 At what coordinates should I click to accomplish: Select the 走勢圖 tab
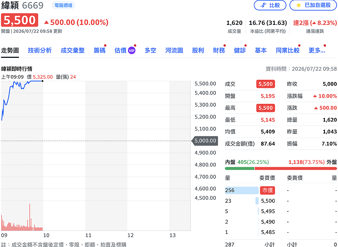tap(10, 50)
